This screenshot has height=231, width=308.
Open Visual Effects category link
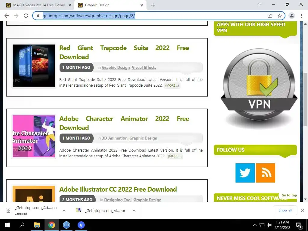point(144,68)
